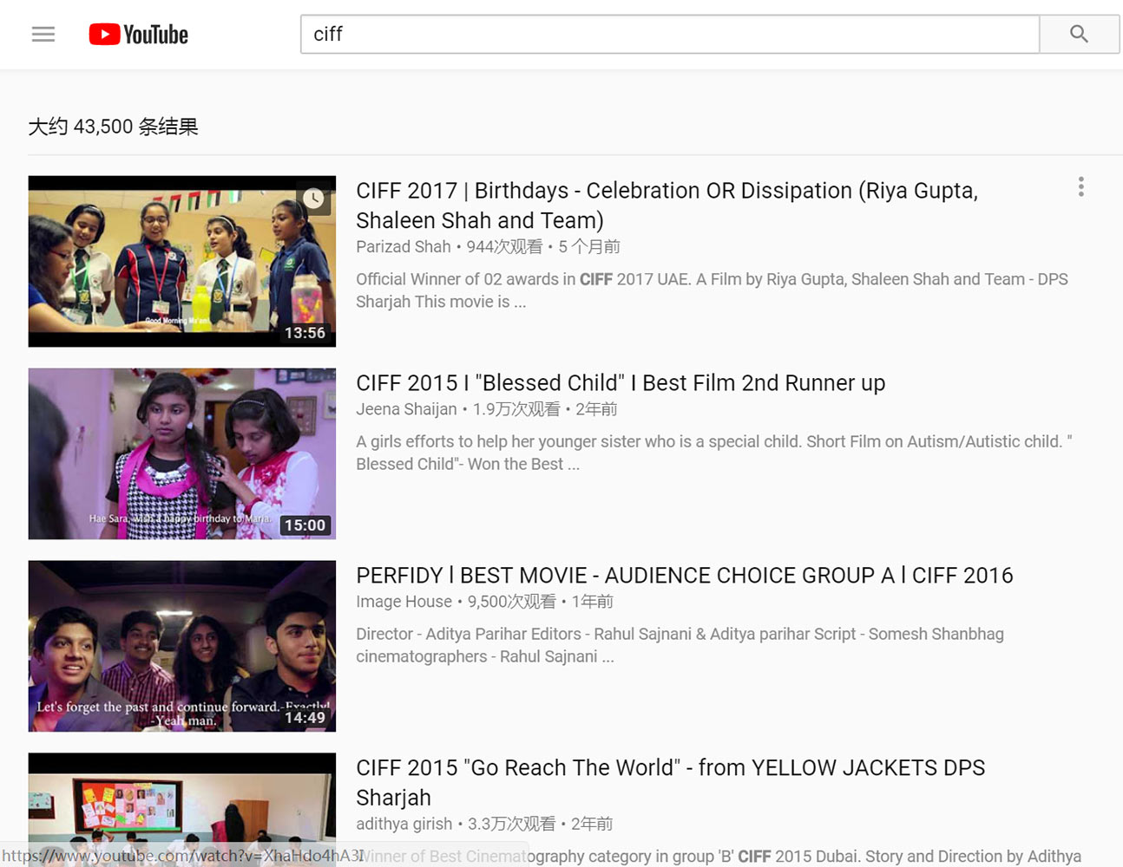Open the CIFF 2017 Birthdays video thumbnail
Image resolution: width=1123 pixels, height=867 pixels.
coord(181,261)
